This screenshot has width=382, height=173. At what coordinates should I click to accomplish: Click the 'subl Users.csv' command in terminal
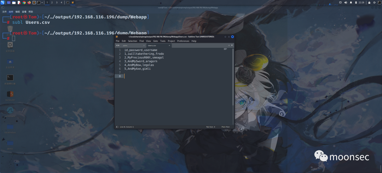tap(31, 22)
